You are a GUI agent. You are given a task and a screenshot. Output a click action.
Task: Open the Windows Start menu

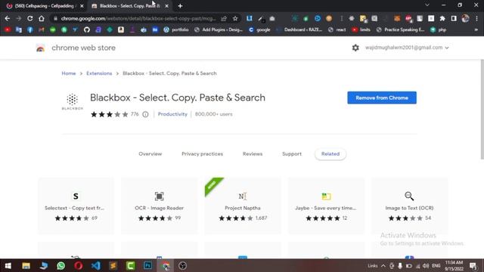tap(8, 265)
